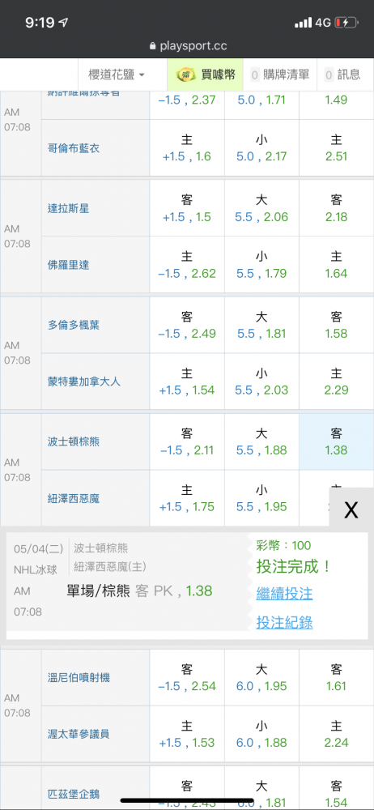The height and width of the screenshot is (810, 374).
Task: Select 達拉斯星 spread +1.5, 1.5
Action: pos(187,208)
